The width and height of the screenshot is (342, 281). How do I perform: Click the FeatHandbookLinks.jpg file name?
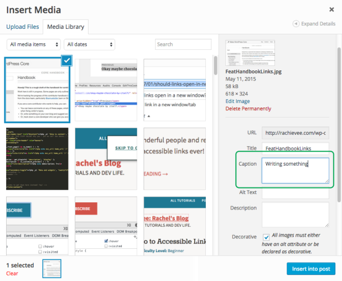click(x=253, y=71)
